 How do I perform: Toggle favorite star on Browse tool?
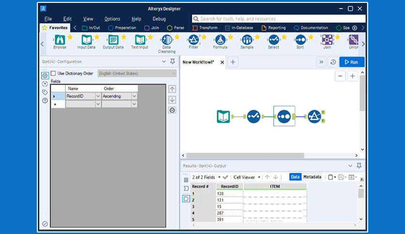(x=70, y=37)
